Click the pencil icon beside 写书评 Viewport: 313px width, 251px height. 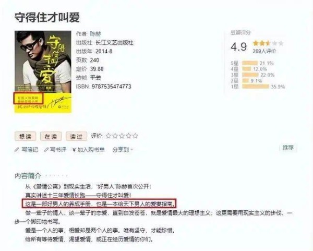pos(46,150)
